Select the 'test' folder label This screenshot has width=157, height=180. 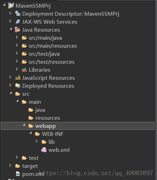pos(34,158)
